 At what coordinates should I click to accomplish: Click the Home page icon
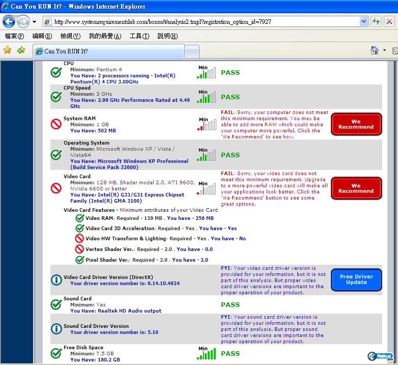click(x=375, y=50)
